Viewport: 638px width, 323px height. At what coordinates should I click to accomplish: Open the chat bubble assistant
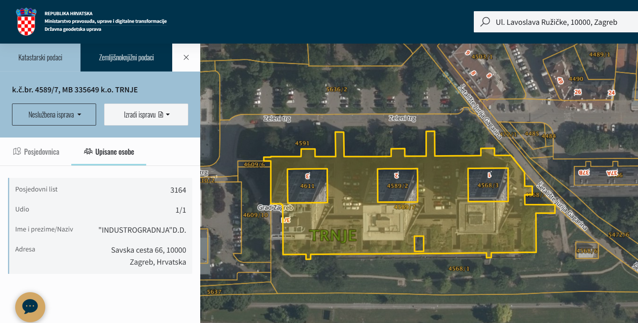30,307
